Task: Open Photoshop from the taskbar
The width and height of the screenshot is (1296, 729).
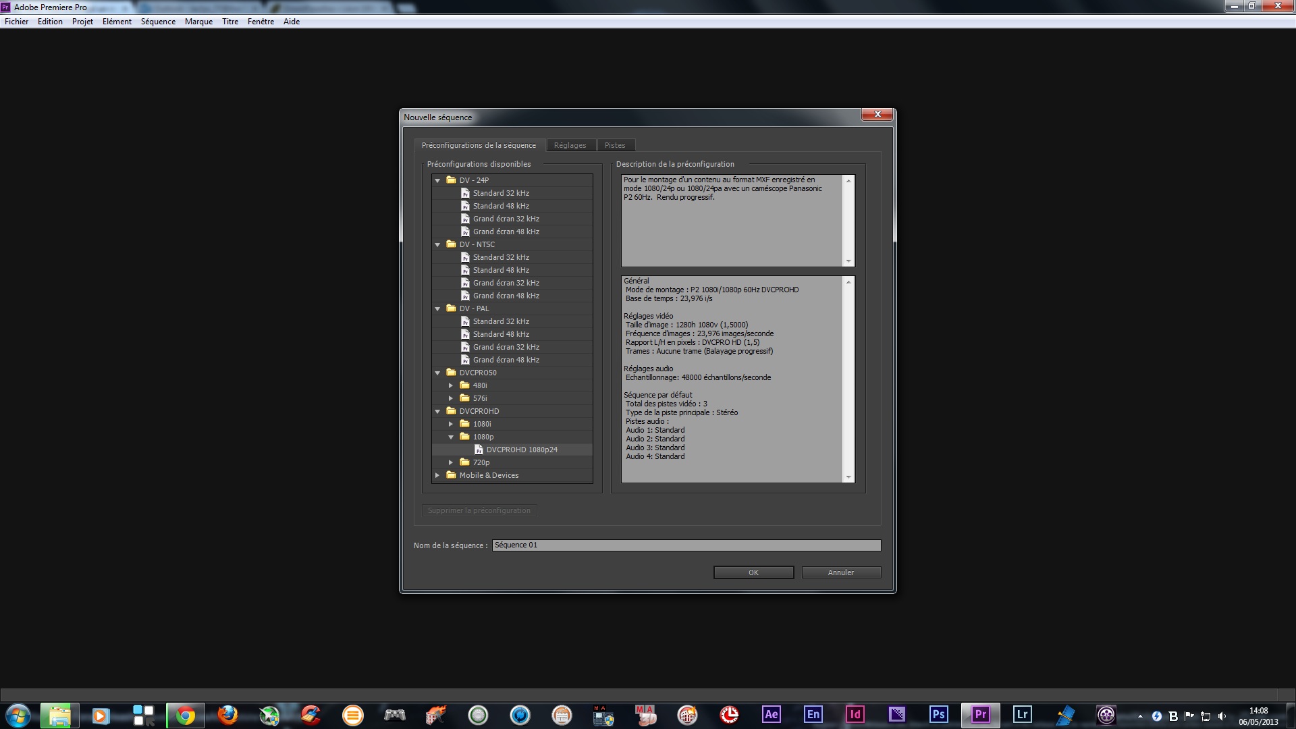Action: pos(938,715)
